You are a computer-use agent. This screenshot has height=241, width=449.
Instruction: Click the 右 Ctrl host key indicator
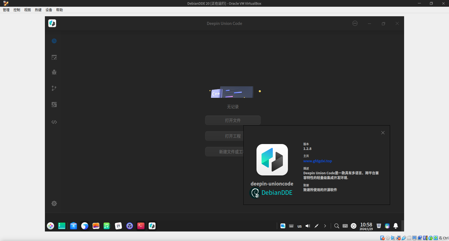pyautogui.click(x=444, y=238)
